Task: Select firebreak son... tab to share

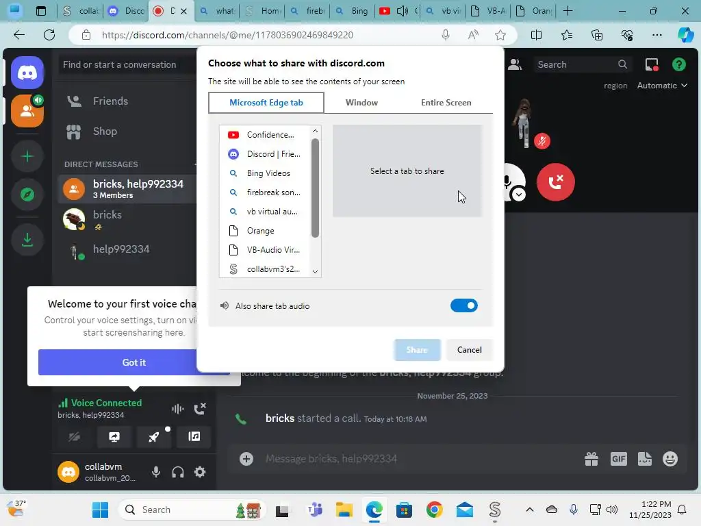Action: (x=265, y=192)
